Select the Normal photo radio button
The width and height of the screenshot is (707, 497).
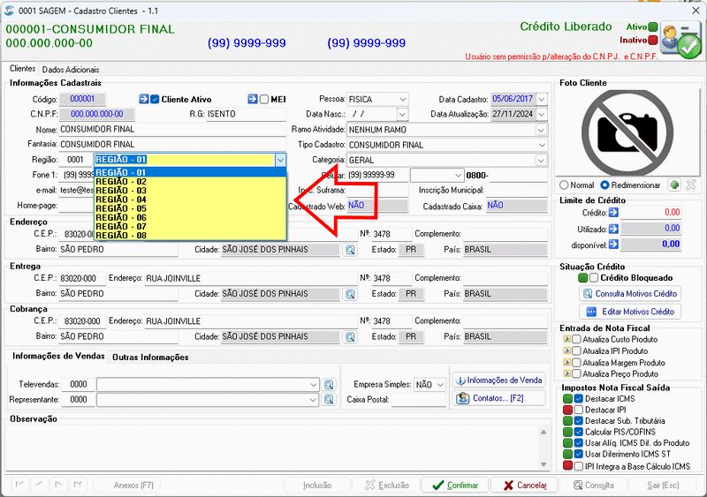pos(564,185)
